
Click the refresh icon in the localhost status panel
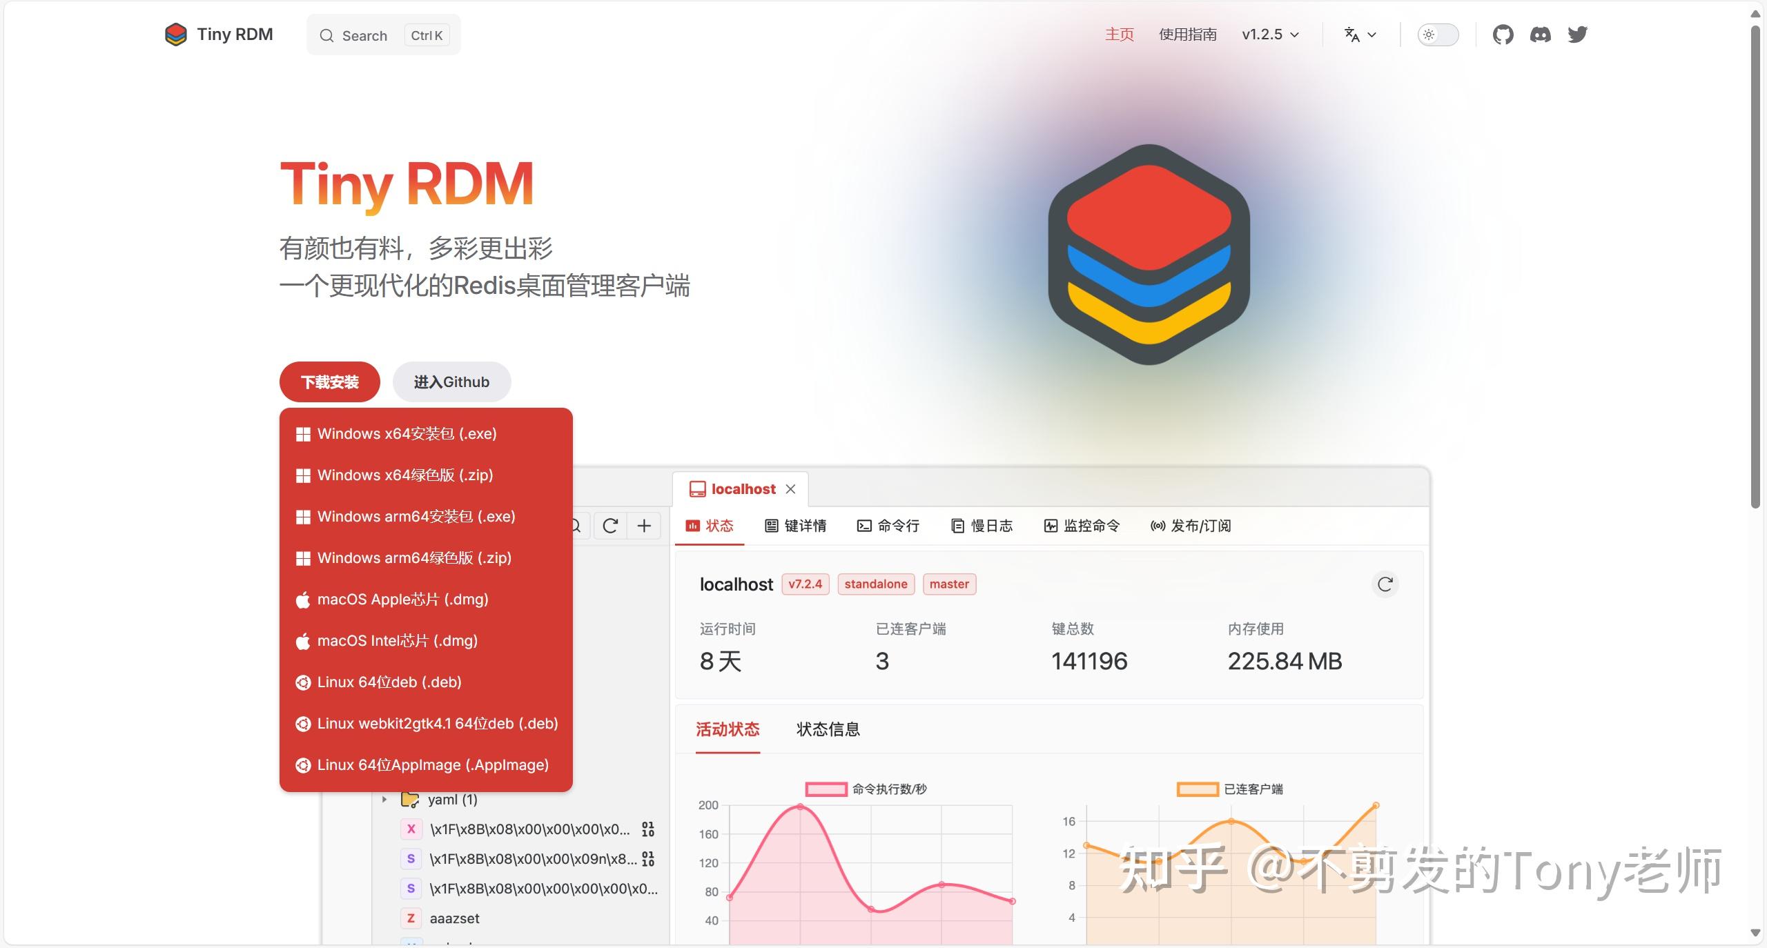pos(1386,584)
